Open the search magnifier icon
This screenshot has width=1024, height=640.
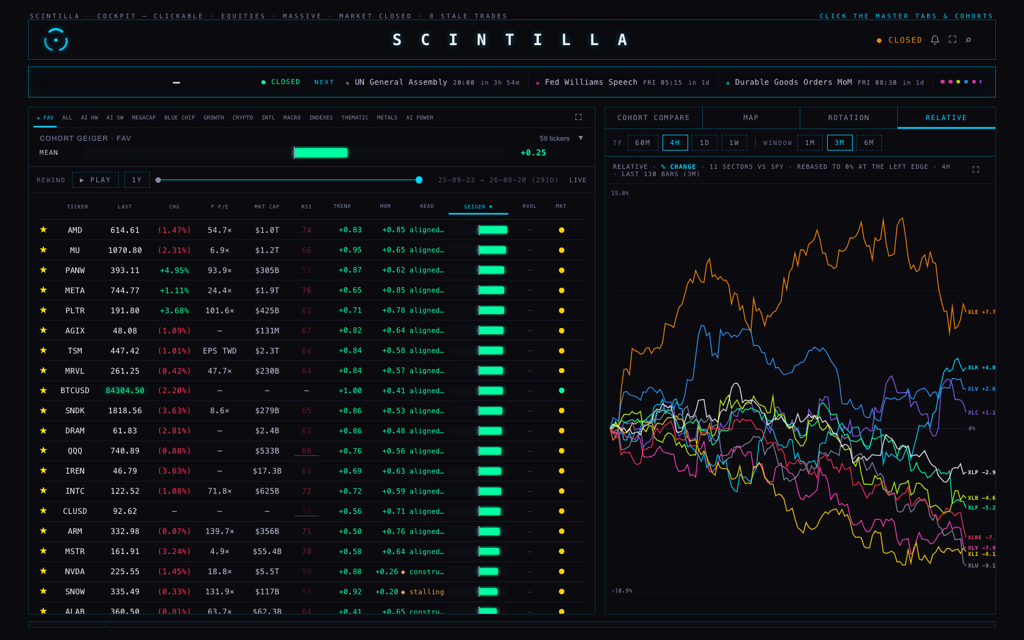pyautogui.click(x=968, y=40)
